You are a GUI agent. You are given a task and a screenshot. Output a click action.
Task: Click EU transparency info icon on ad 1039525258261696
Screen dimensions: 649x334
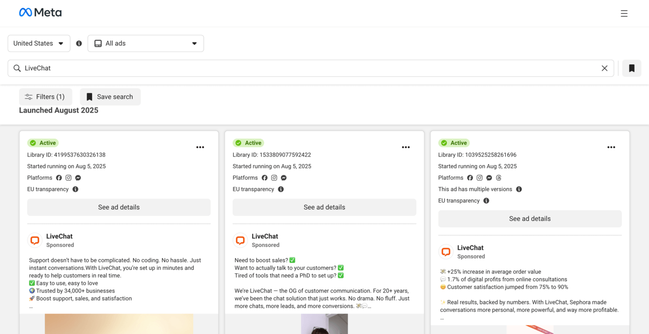[486, 201]
